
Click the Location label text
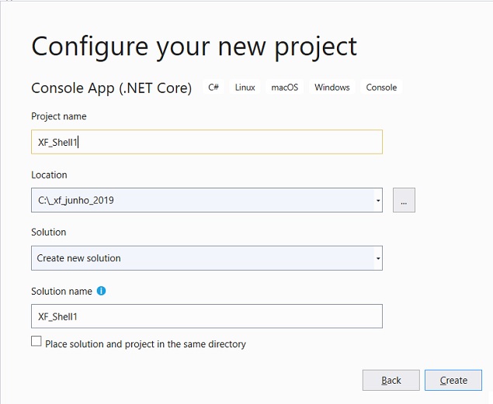tap(49, 174)
